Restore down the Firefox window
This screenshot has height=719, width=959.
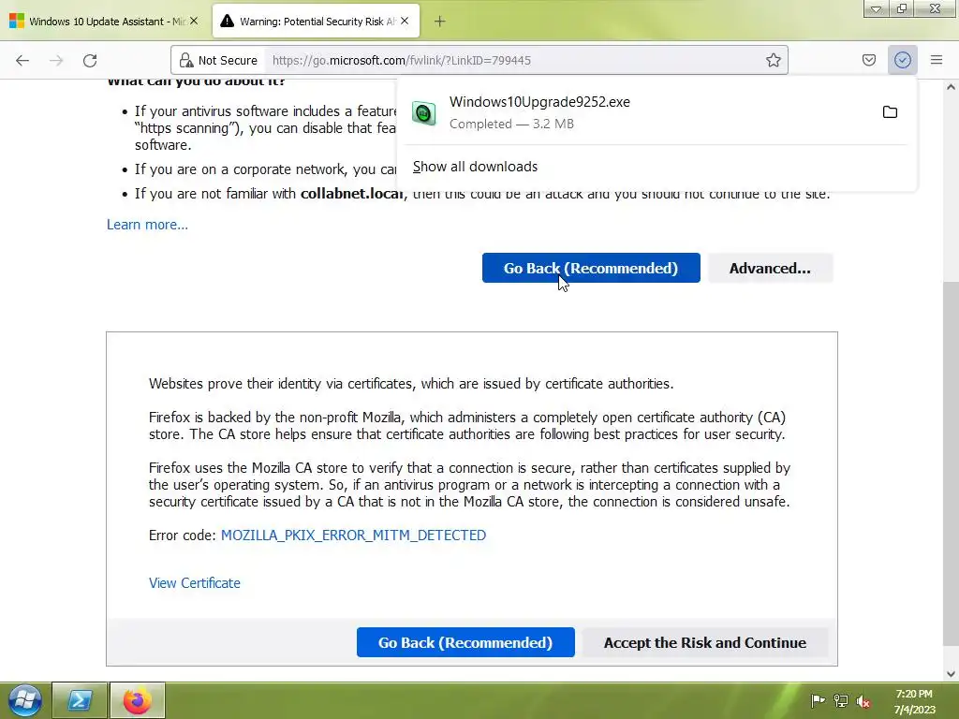902,8
